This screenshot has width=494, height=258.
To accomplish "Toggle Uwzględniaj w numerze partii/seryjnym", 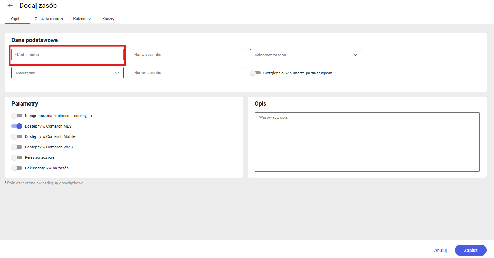I will [255, 73].
